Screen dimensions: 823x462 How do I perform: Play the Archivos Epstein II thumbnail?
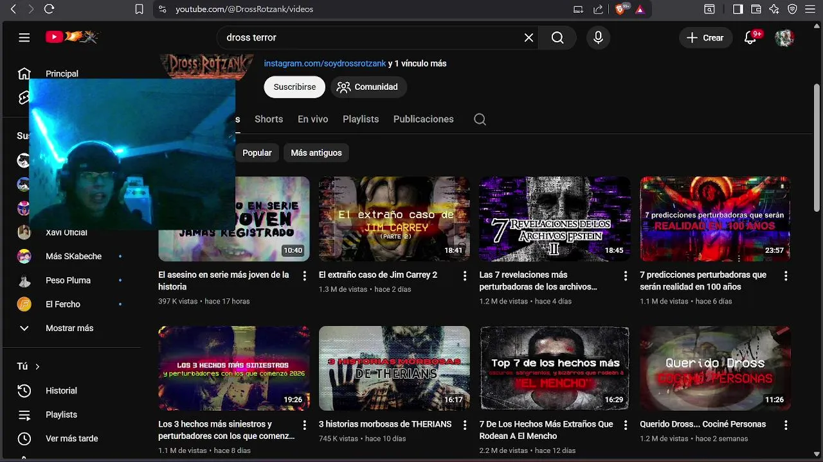click(x=555, y=219)
